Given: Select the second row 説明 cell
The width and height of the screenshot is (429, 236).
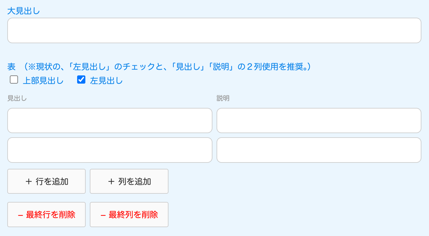Looking at the screenshot, I should [x=319, y=150].
